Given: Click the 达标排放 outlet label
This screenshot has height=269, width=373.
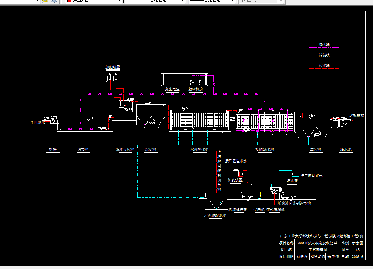Looking at the screenshot, I should click(x=357, y=116).
